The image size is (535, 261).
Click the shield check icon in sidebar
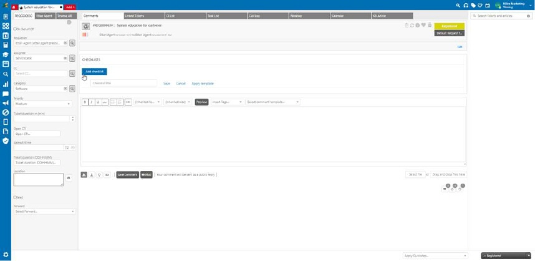coord(6,141)
